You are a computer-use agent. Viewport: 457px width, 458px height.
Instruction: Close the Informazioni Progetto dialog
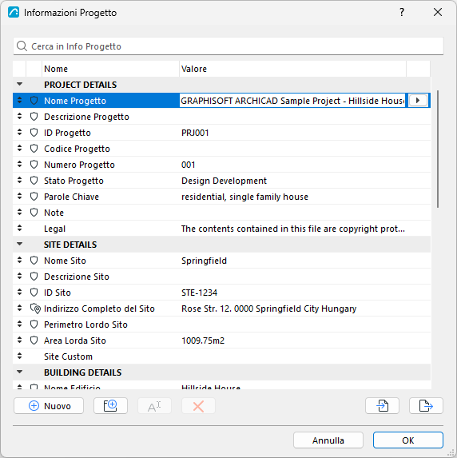(438, 12)
